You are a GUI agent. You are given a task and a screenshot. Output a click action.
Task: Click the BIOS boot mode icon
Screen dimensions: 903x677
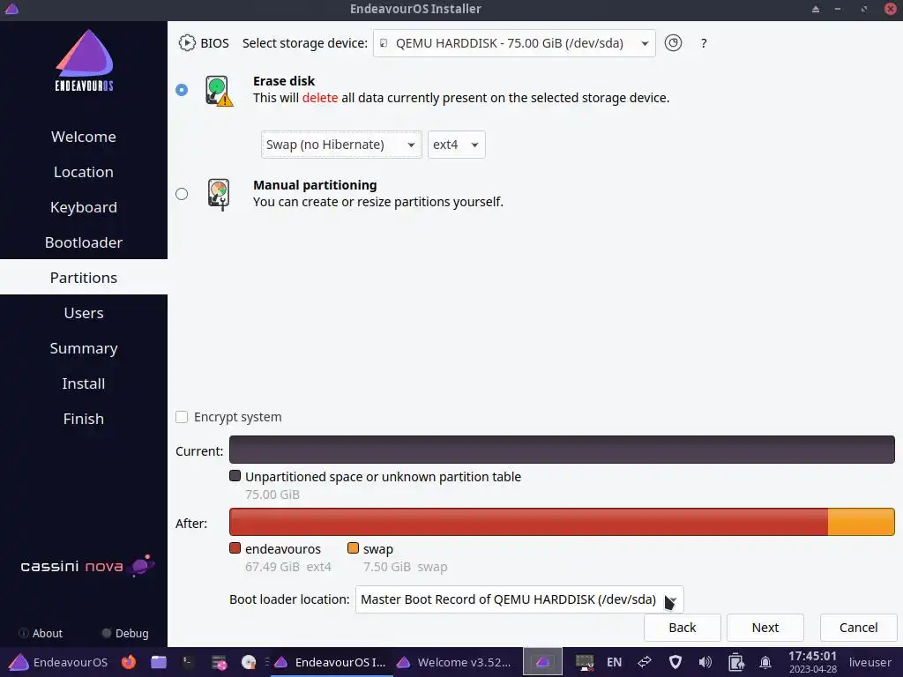click(187, 43)
